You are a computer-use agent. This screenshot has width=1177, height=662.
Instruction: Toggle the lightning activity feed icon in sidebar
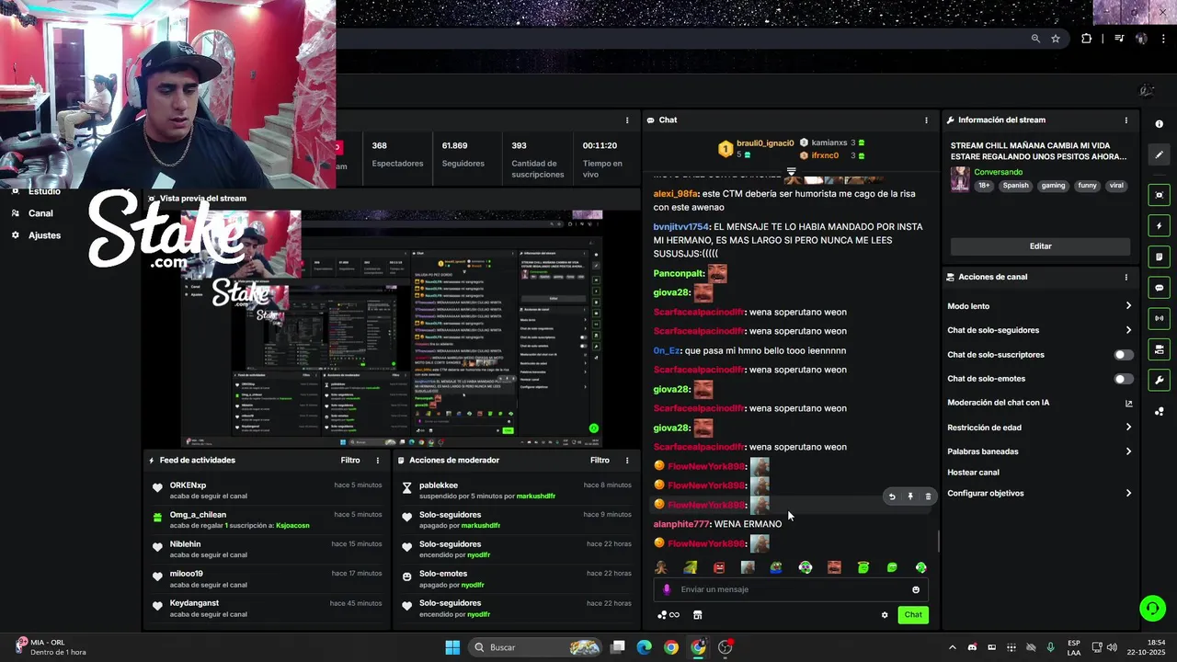(x=1159, y=226)
